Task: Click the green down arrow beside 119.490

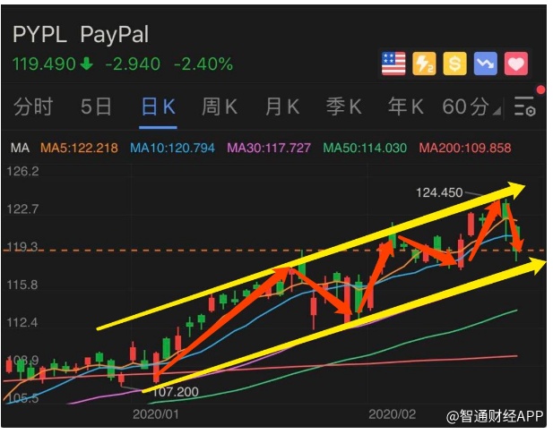Action: tap(87, 64)
